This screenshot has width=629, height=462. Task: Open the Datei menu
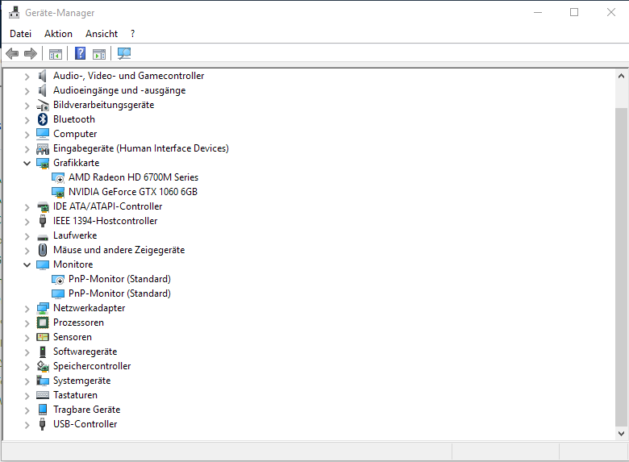[20, 34]
